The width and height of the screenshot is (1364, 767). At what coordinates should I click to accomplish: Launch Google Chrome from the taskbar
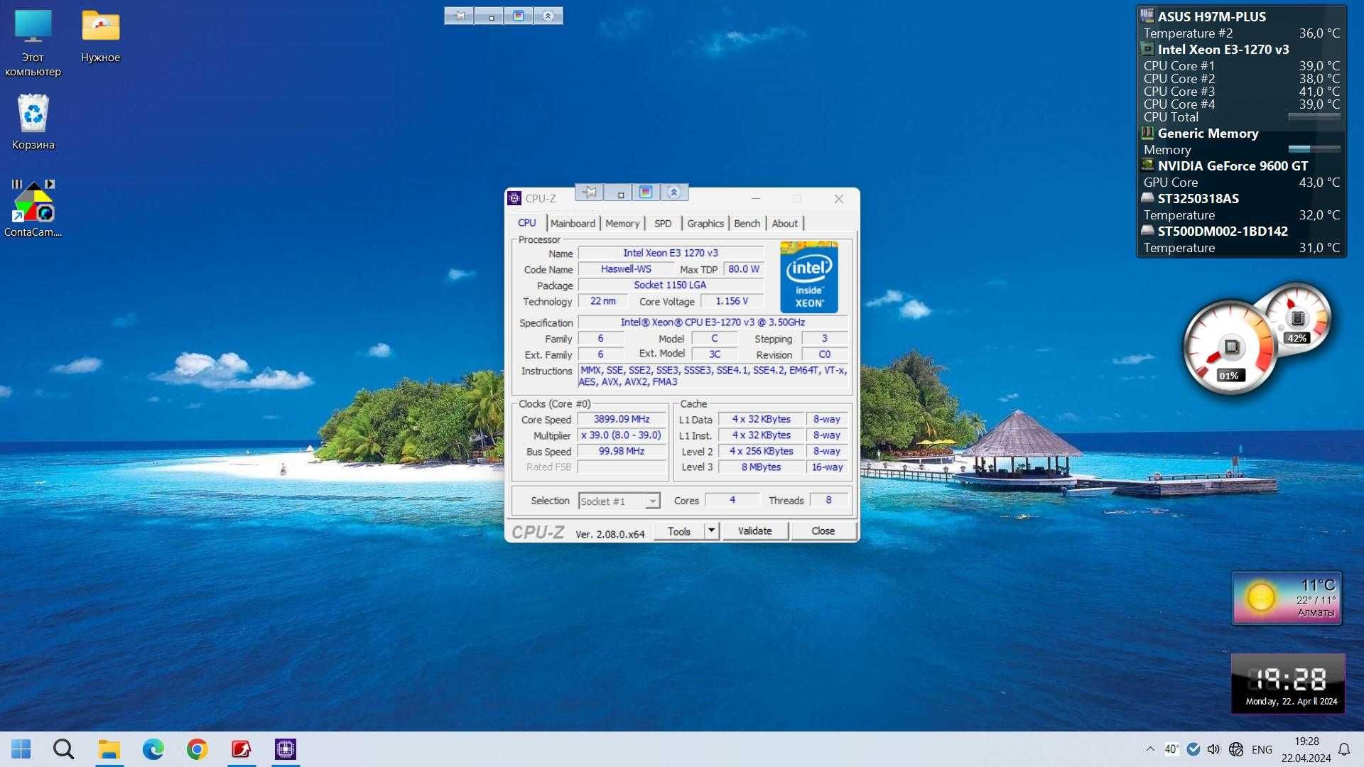click(x=197, y=749)
